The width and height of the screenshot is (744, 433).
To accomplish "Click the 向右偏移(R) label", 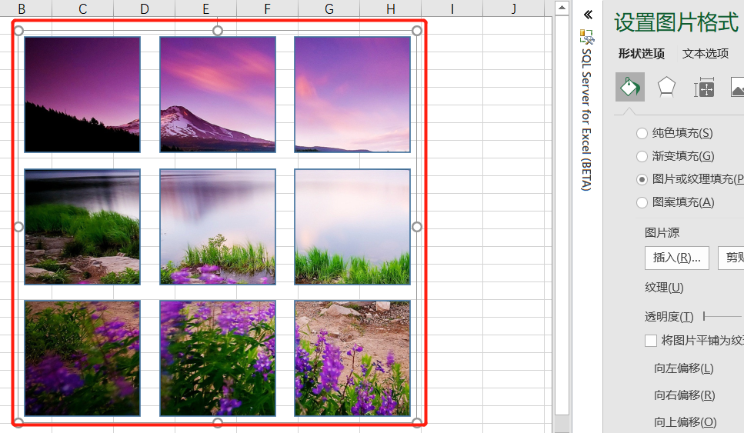I will [684, 395].
